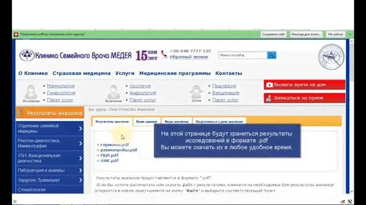This screenshot has width=366, height=205.
Task: Click the women category avatar icon
Action: (x=30, y=91)
